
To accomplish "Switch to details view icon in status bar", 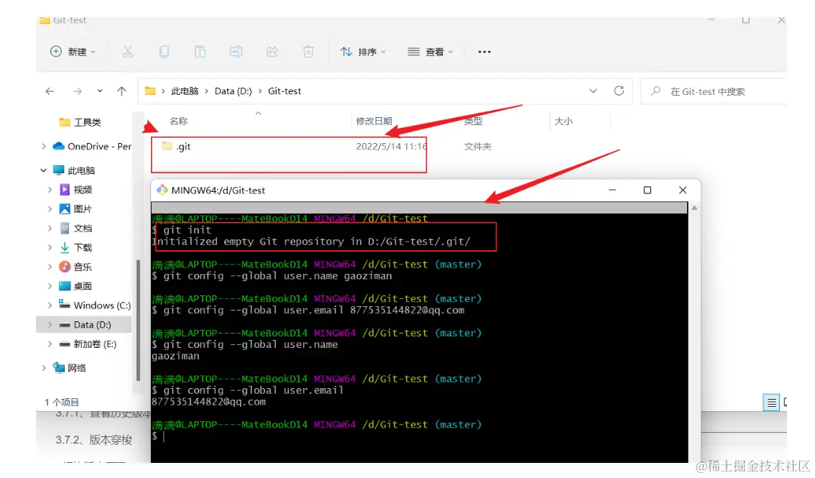I will [x=771, y=402].
